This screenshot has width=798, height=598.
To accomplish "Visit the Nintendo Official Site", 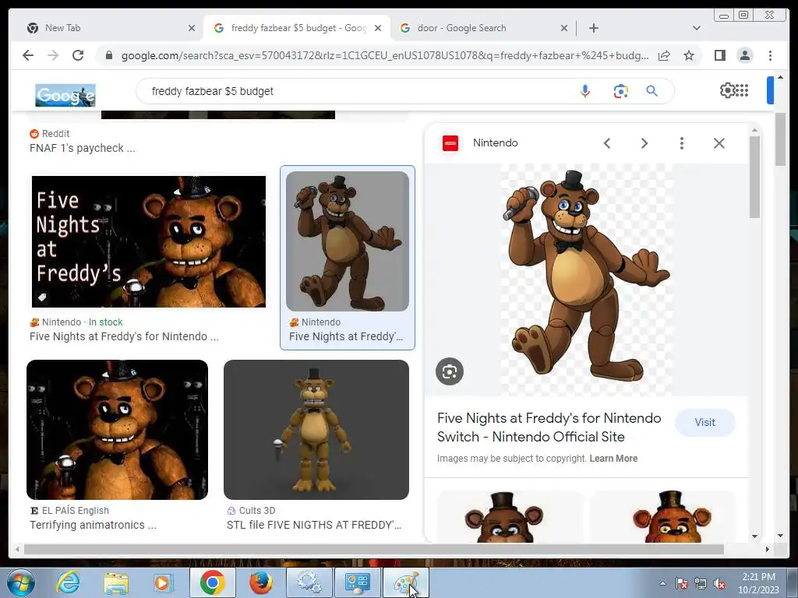I will click(704, 423).
